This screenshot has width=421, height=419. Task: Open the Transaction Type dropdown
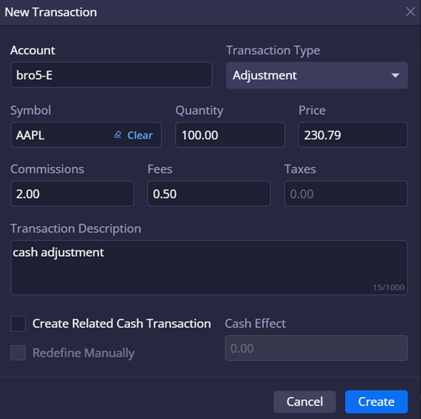(317, 75)
